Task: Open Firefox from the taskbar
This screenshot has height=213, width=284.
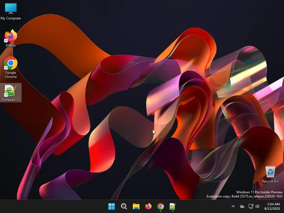Action: tap(148, 206)
